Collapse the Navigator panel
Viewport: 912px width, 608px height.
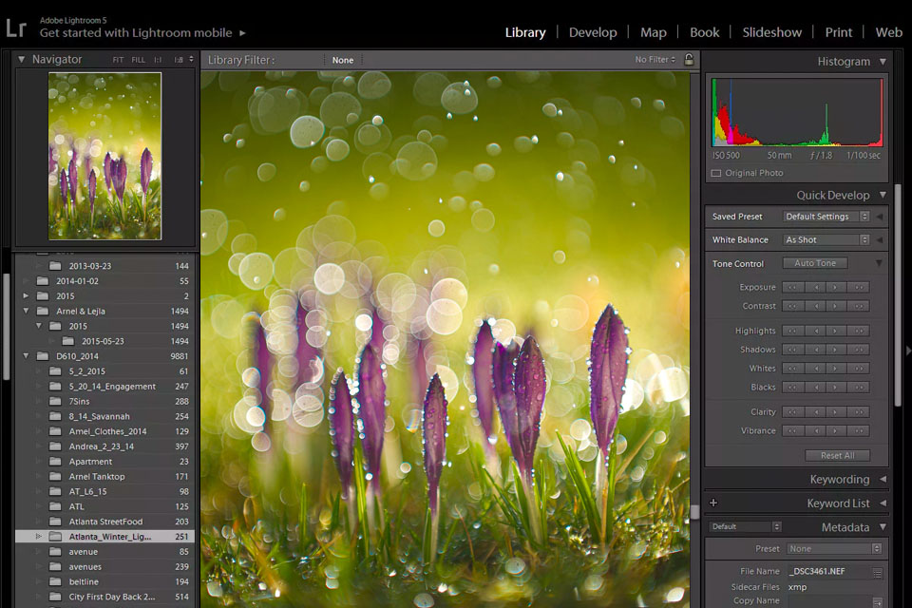point(22,59)
